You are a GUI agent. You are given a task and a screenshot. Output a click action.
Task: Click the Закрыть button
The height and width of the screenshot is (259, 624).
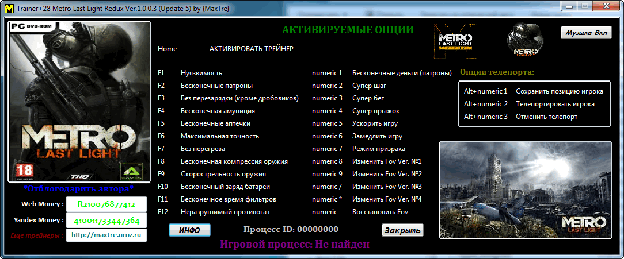coord(403,230)
